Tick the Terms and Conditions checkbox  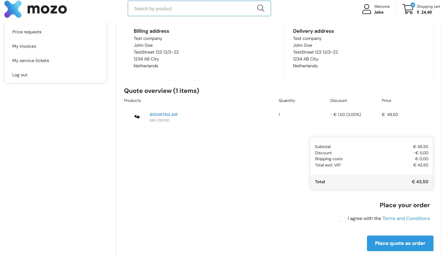342,219
